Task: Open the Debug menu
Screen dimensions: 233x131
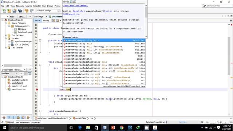Action: point(50,6)
